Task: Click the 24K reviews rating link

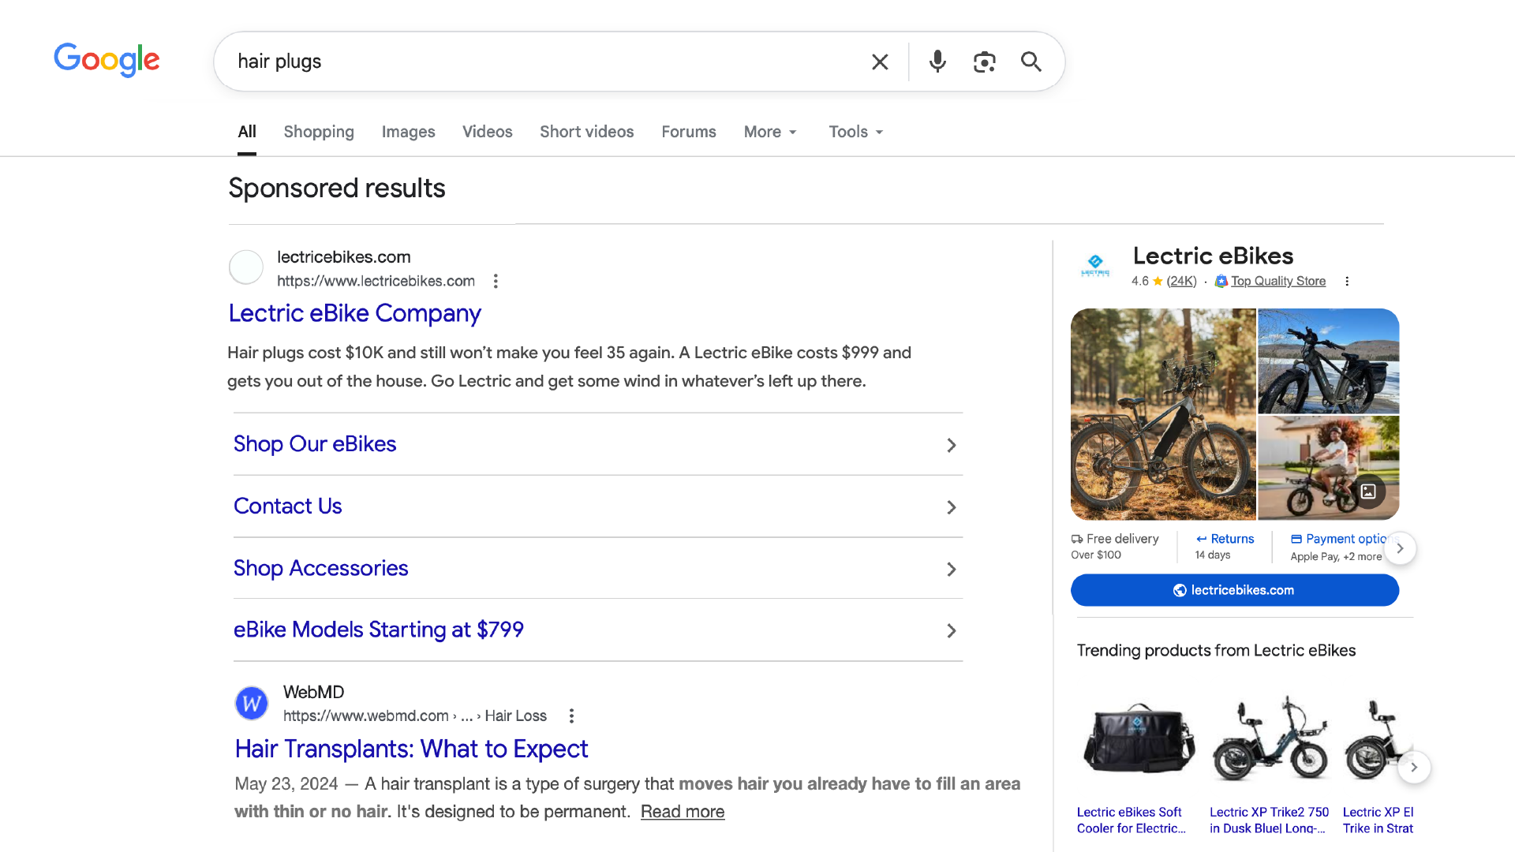Action: 1181,281
